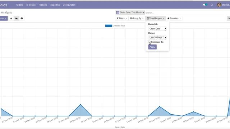
Task: Open the Measures dropdown button
Action: coord(3,18)
